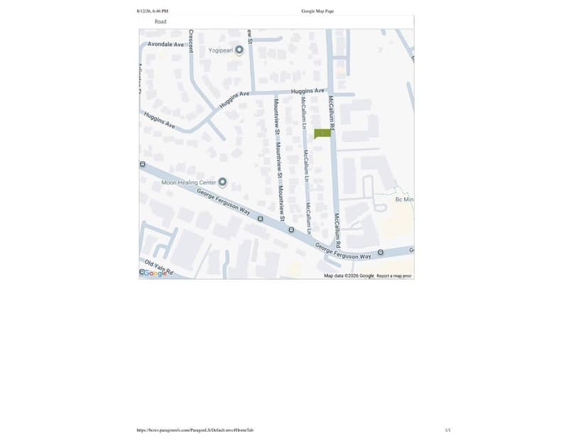Click the Map data ©2026 Google notice
This screenshot has height=441, width=588.
[349, 276]
